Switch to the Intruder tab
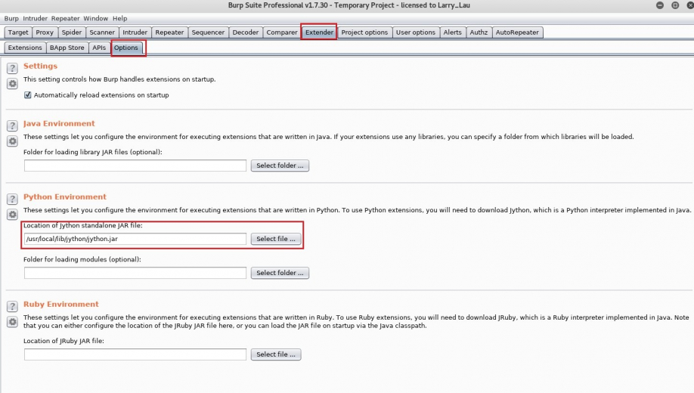The width and height of the screenshot is (694, 393). [x=135, y=32]
